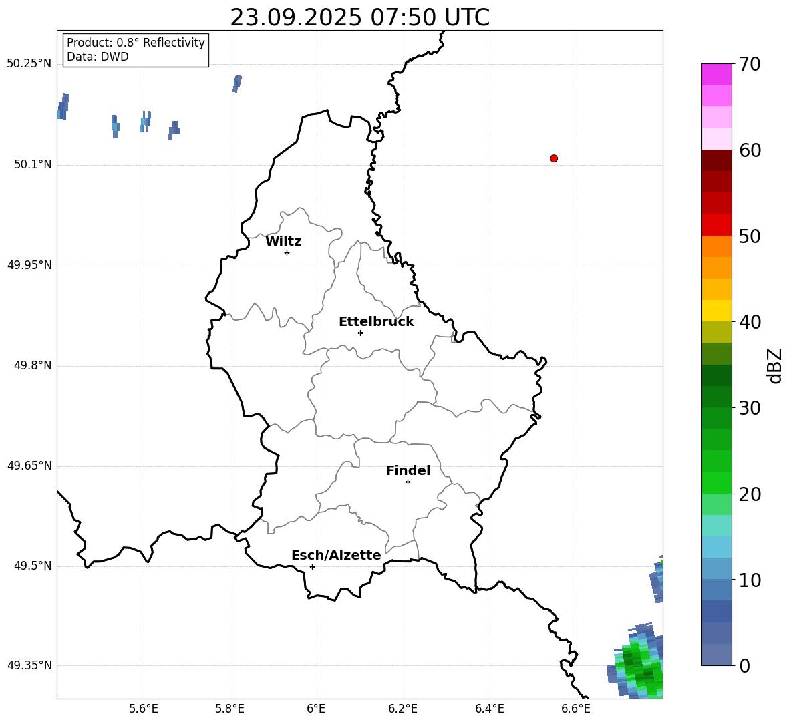
Task: Click the Ettelbruck station label
Action: tap(376, 322)
